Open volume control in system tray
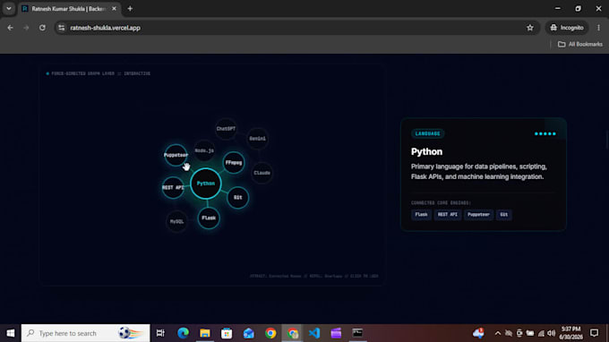This screenshot has width=609, height=342. pyautogui.click(x=551, y=333)
